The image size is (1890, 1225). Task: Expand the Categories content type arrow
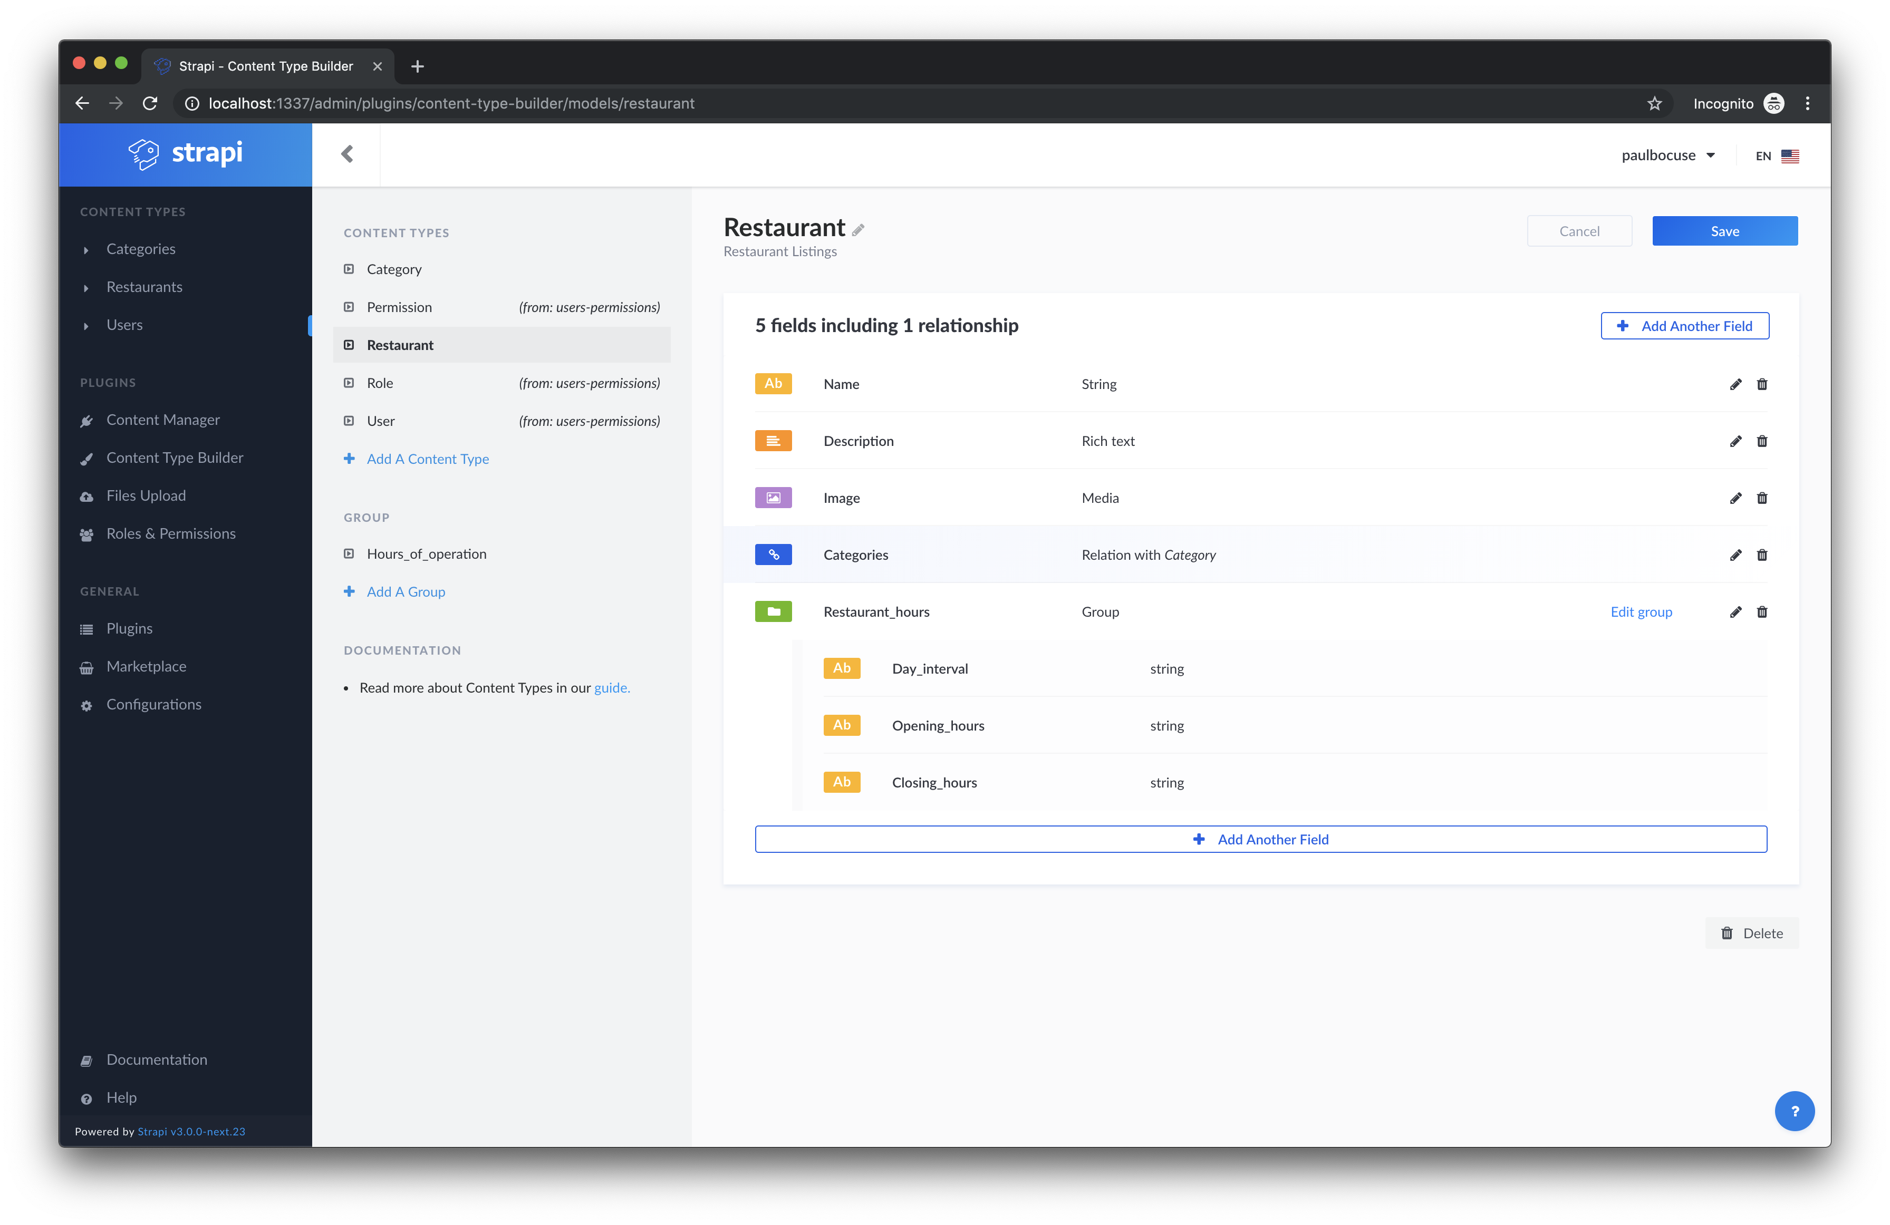[86, 250]
